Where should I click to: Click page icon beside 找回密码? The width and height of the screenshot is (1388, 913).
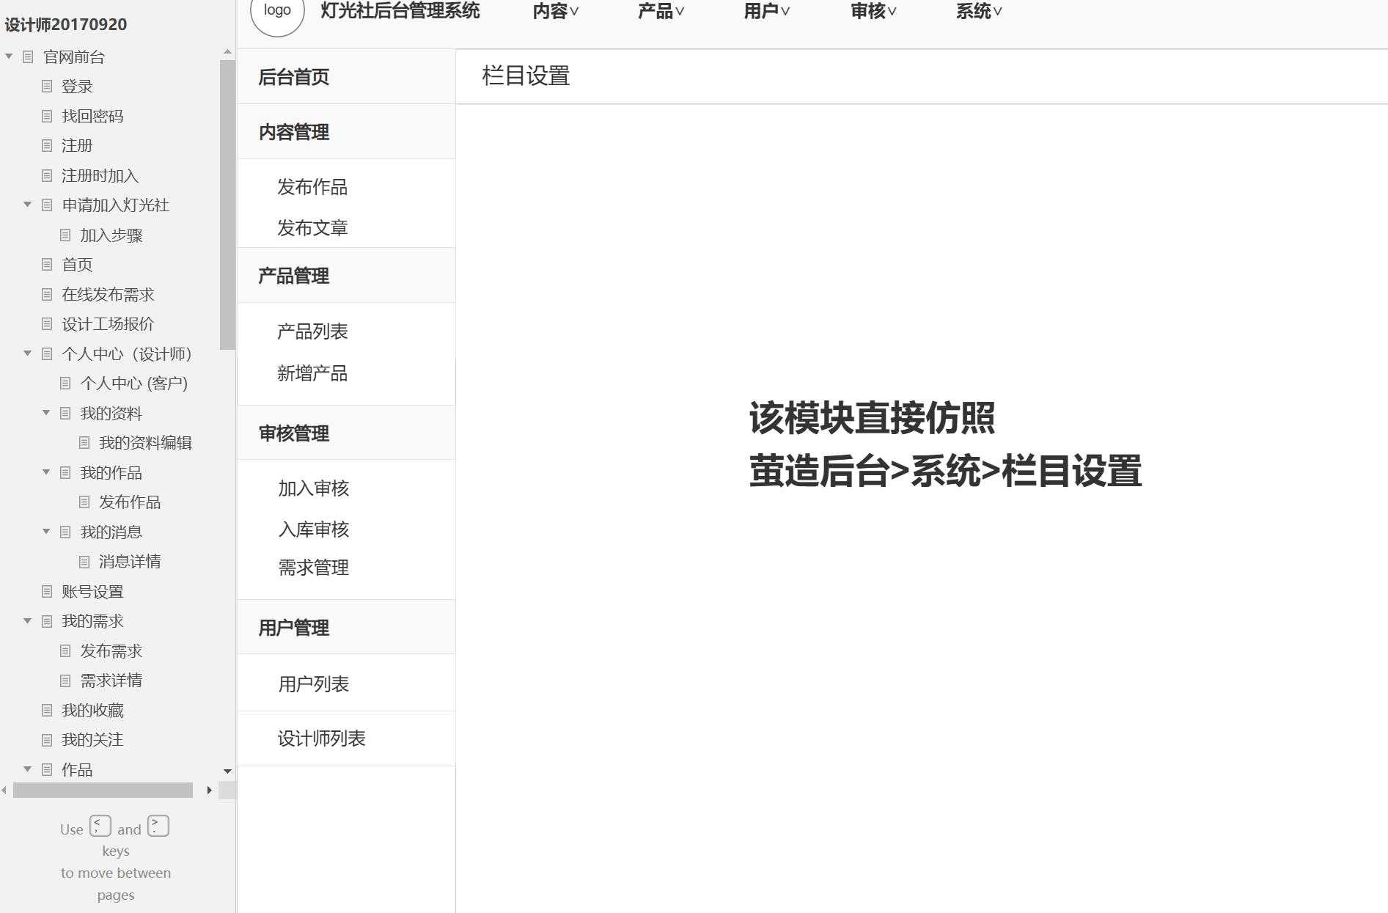tap(47, 116)
